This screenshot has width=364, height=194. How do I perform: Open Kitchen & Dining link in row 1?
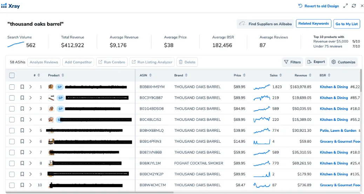(334, 87)
